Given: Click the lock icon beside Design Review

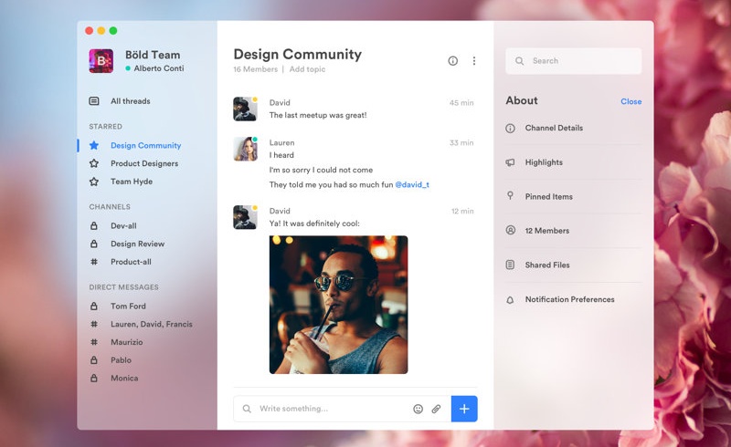Looking at the screenshot, I should click(x=94, y=244).
